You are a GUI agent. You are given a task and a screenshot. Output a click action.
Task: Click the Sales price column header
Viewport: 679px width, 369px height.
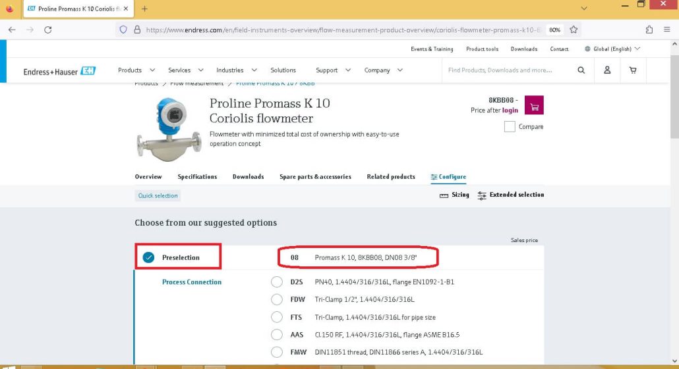coord(524,240)
